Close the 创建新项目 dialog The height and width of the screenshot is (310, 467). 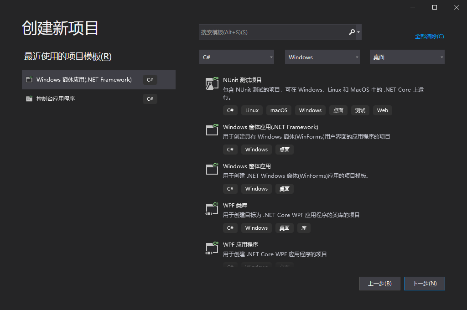tap(456, 7)
